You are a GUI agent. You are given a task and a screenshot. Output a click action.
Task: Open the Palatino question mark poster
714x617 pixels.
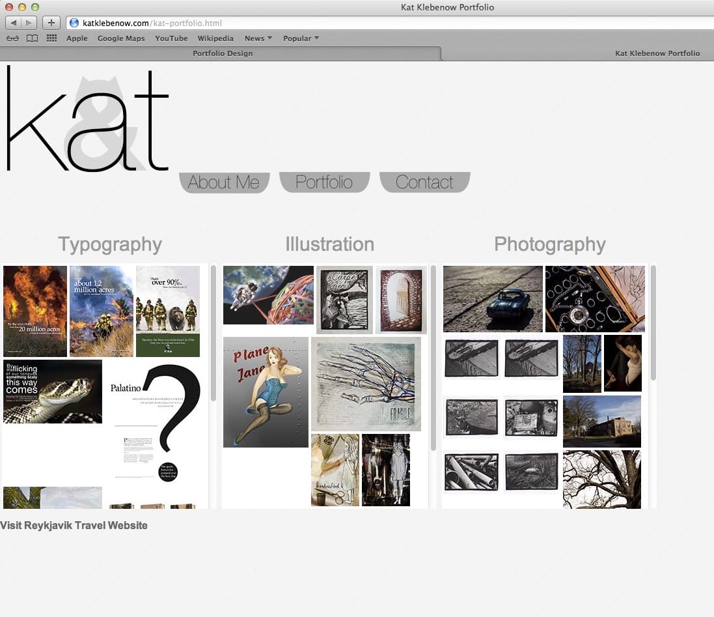(x=155, y=423)
